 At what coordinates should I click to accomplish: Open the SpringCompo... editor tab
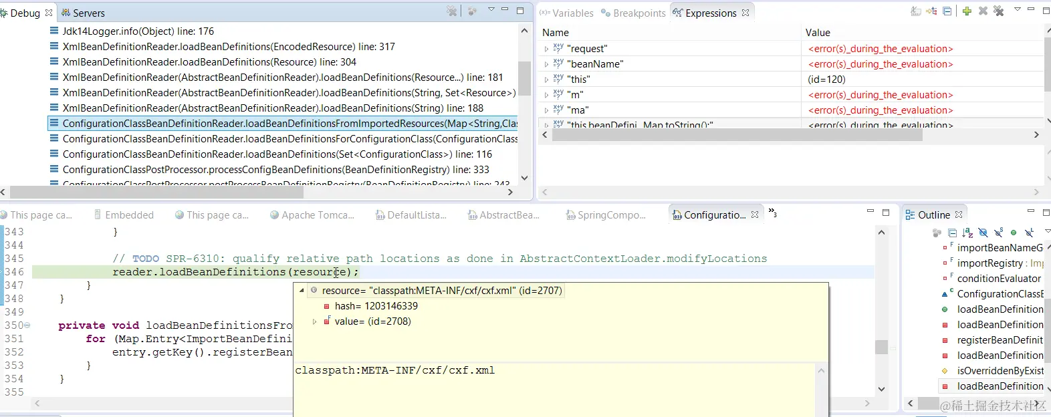pyautogui.click(x=605, y=215)
